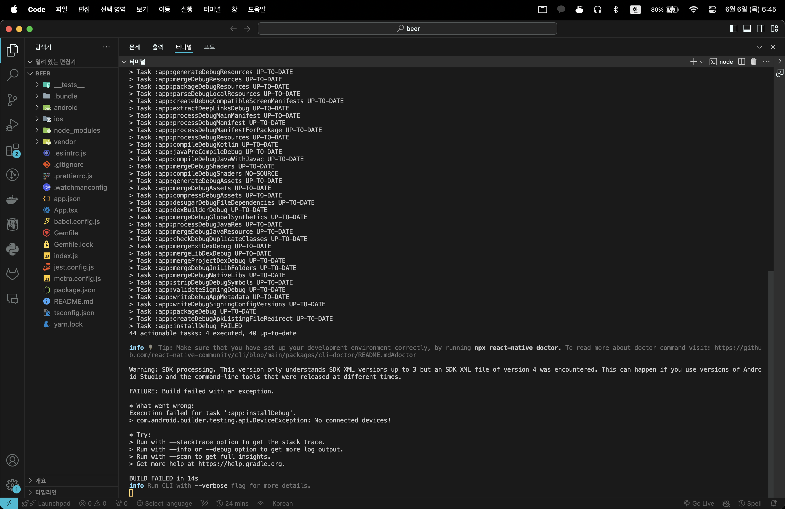The height and width of the screenshot is (509, 785).
Task: Open the chat comments icon in activity bar
Action: [x=12, y=299]
